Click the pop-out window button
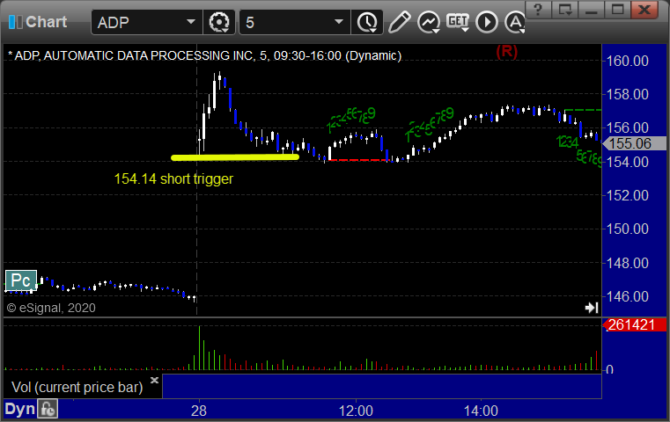 click(x=564, y=10)
